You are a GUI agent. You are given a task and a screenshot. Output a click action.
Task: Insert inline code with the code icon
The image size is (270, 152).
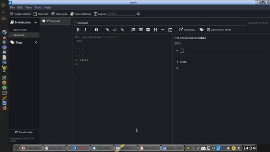(x=115, y=30)
